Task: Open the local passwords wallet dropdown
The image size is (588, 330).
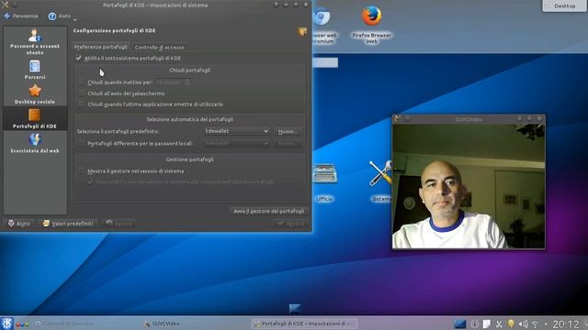Action: 237,143
